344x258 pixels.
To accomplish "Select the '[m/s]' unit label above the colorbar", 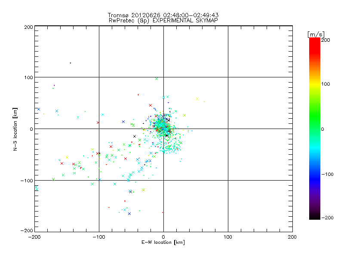I will (316, 34).
